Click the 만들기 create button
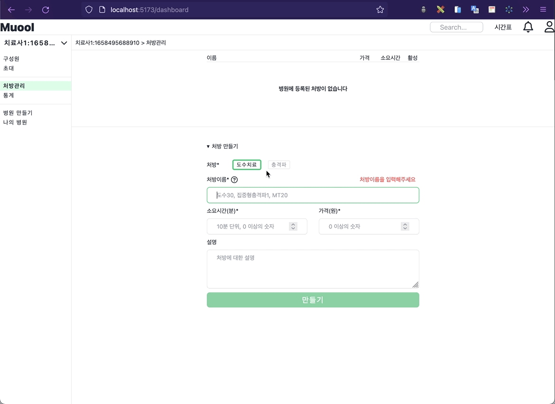Image resolution: width=555 pixels, height=404 pixels. (x=313, y=300)
